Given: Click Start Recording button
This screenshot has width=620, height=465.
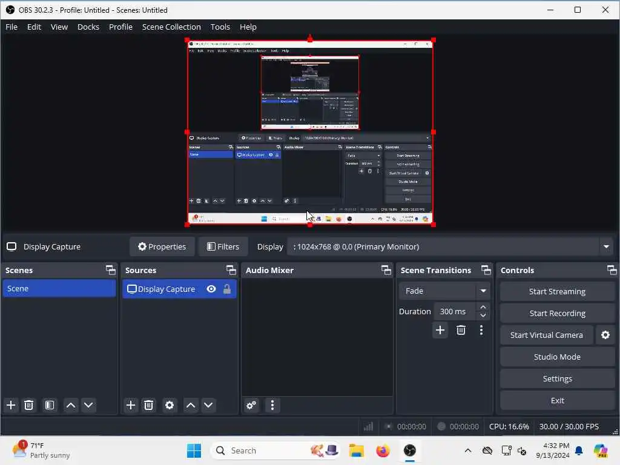Looking at the screenshot, I should 557,313.
